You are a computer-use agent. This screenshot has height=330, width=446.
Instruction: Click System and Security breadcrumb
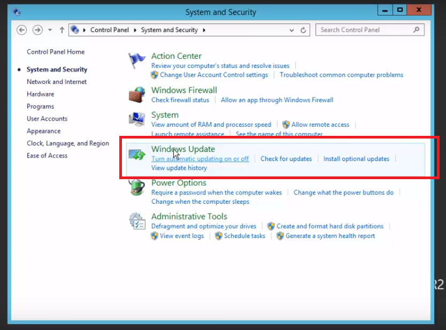tap(169, 30)
